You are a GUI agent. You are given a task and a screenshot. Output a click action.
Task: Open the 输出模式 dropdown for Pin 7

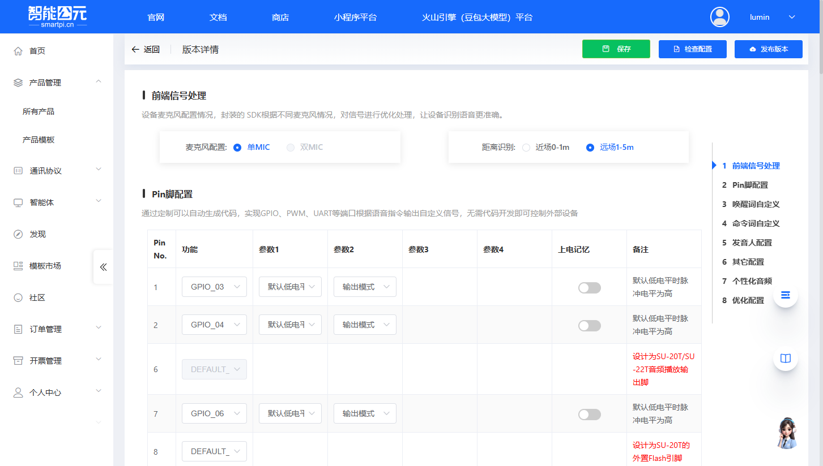coord(365,413)
